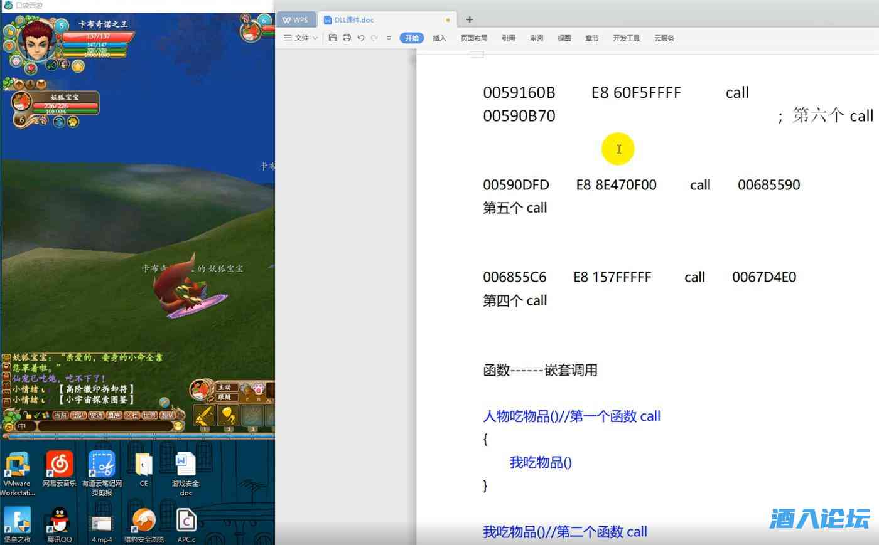Select the golden skill in slot 2
The height and width of the screenshot is (545, 879).
[x=229, y=416]
